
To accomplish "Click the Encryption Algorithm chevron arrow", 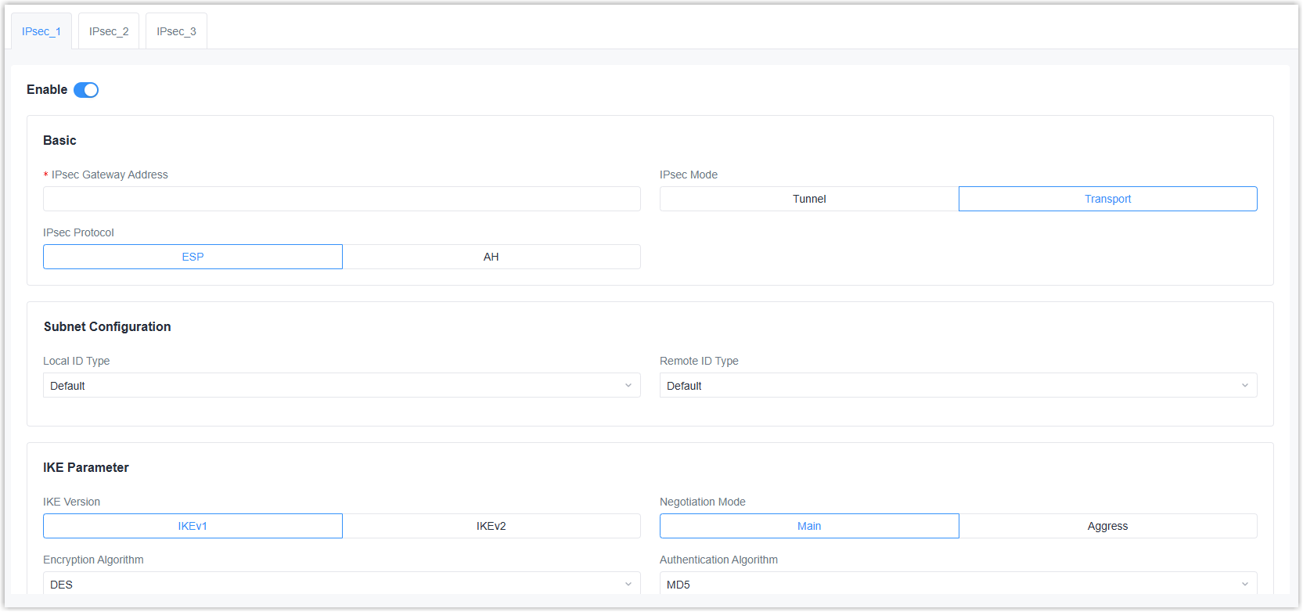I will (628, 584).
